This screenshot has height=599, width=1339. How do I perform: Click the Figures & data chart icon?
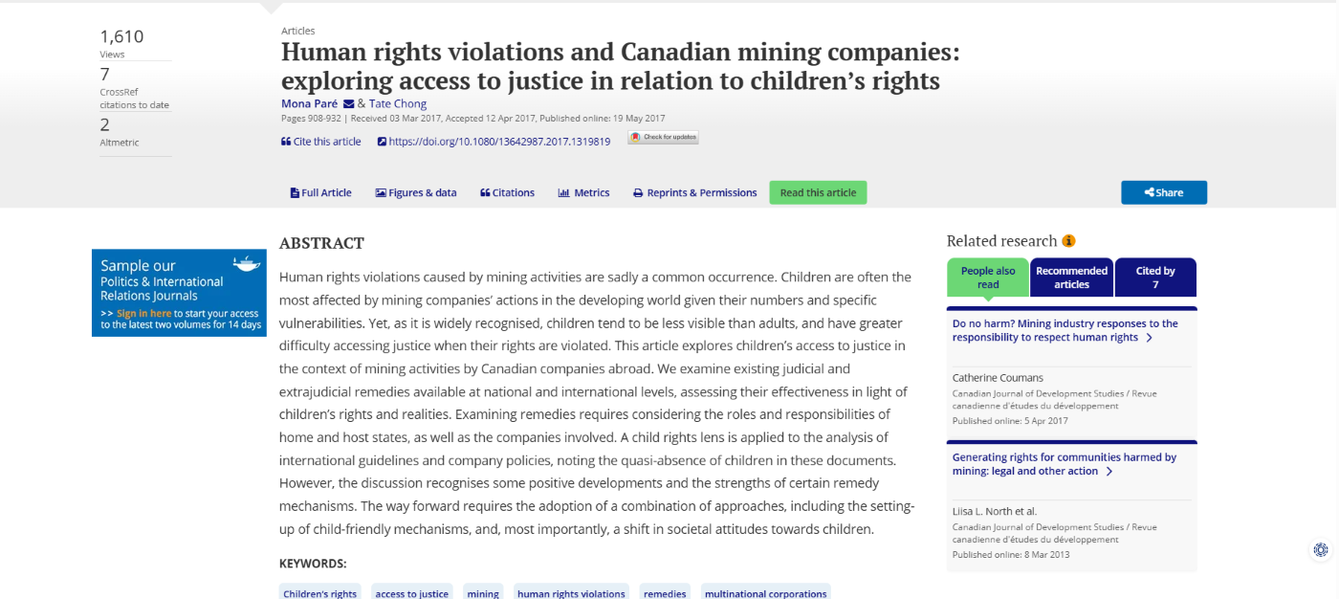[x=381, y=192]
